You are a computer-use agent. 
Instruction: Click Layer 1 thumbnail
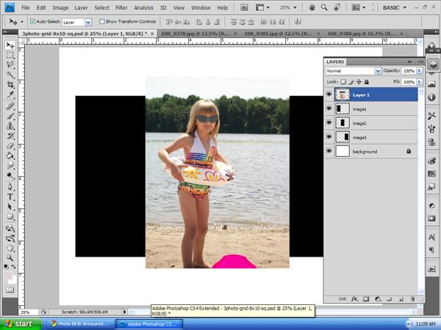point(343,95)
